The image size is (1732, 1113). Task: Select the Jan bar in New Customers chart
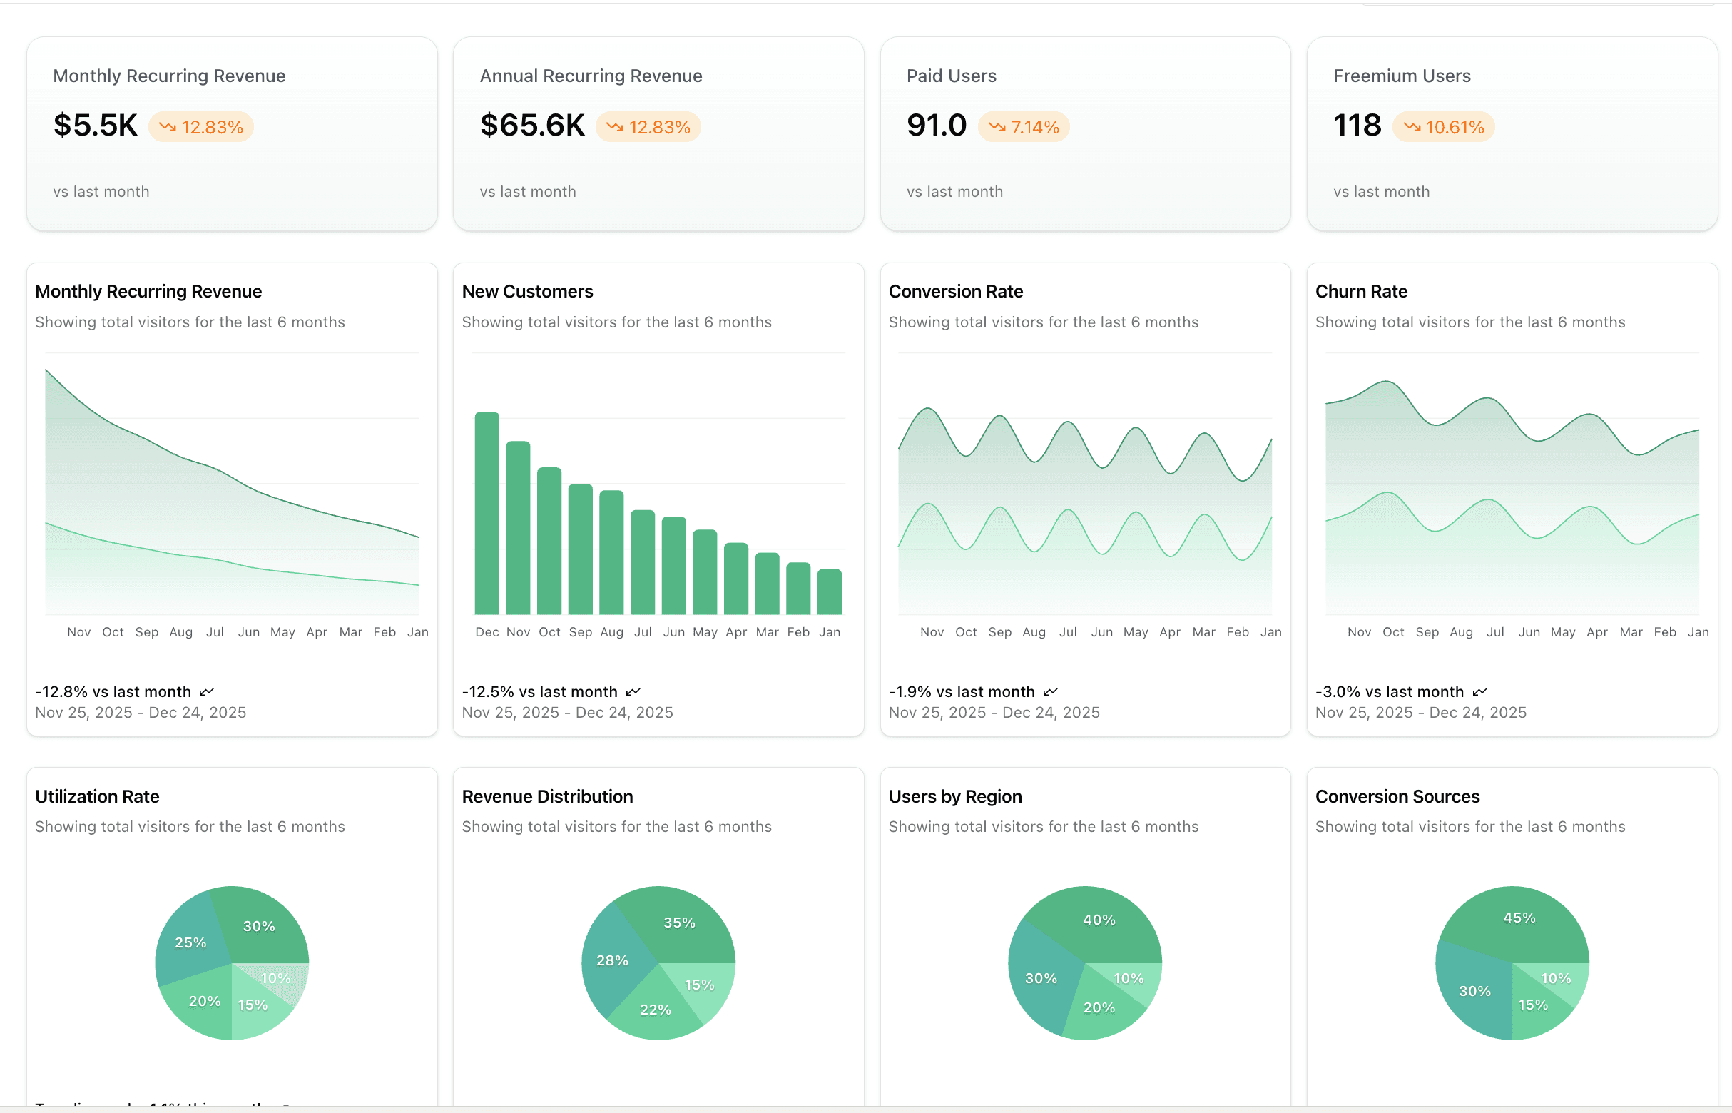click(x=830, y=592)
